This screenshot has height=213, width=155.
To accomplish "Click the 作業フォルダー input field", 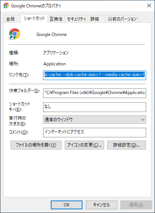I will pyautogui.click(x=95, y=93).
